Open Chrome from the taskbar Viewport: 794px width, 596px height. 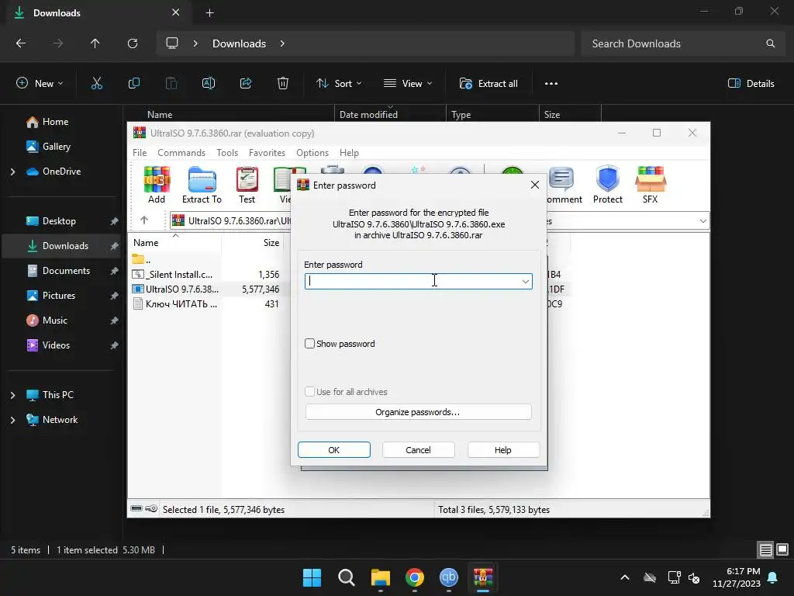tap(414, 577)
